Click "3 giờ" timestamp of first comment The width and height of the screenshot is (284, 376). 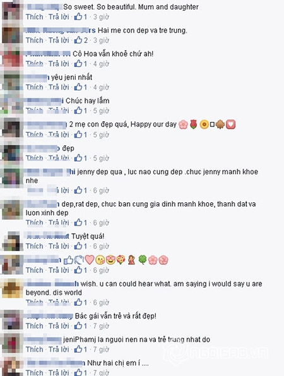point(101,17)
